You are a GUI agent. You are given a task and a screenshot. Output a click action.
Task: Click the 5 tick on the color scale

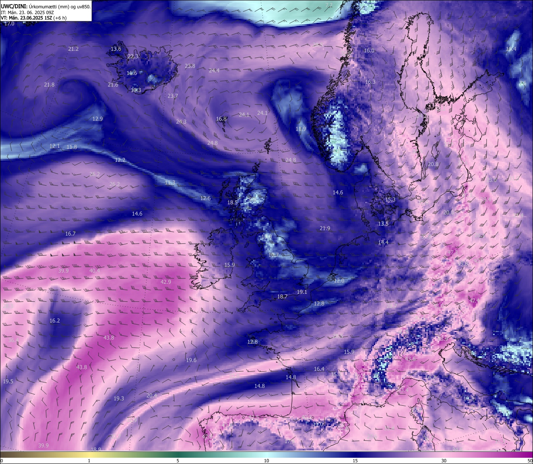point(178,460)
